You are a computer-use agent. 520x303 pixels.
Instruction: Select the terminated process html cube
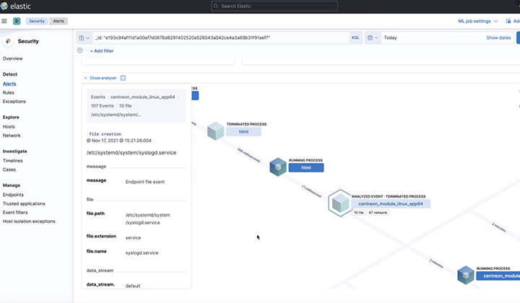[215, 131]
